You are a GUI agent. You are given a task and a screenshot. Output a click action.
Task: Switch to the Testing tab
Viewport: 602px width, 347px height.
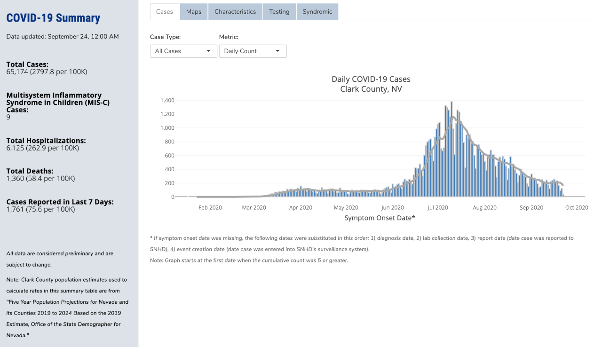[279, 12]
